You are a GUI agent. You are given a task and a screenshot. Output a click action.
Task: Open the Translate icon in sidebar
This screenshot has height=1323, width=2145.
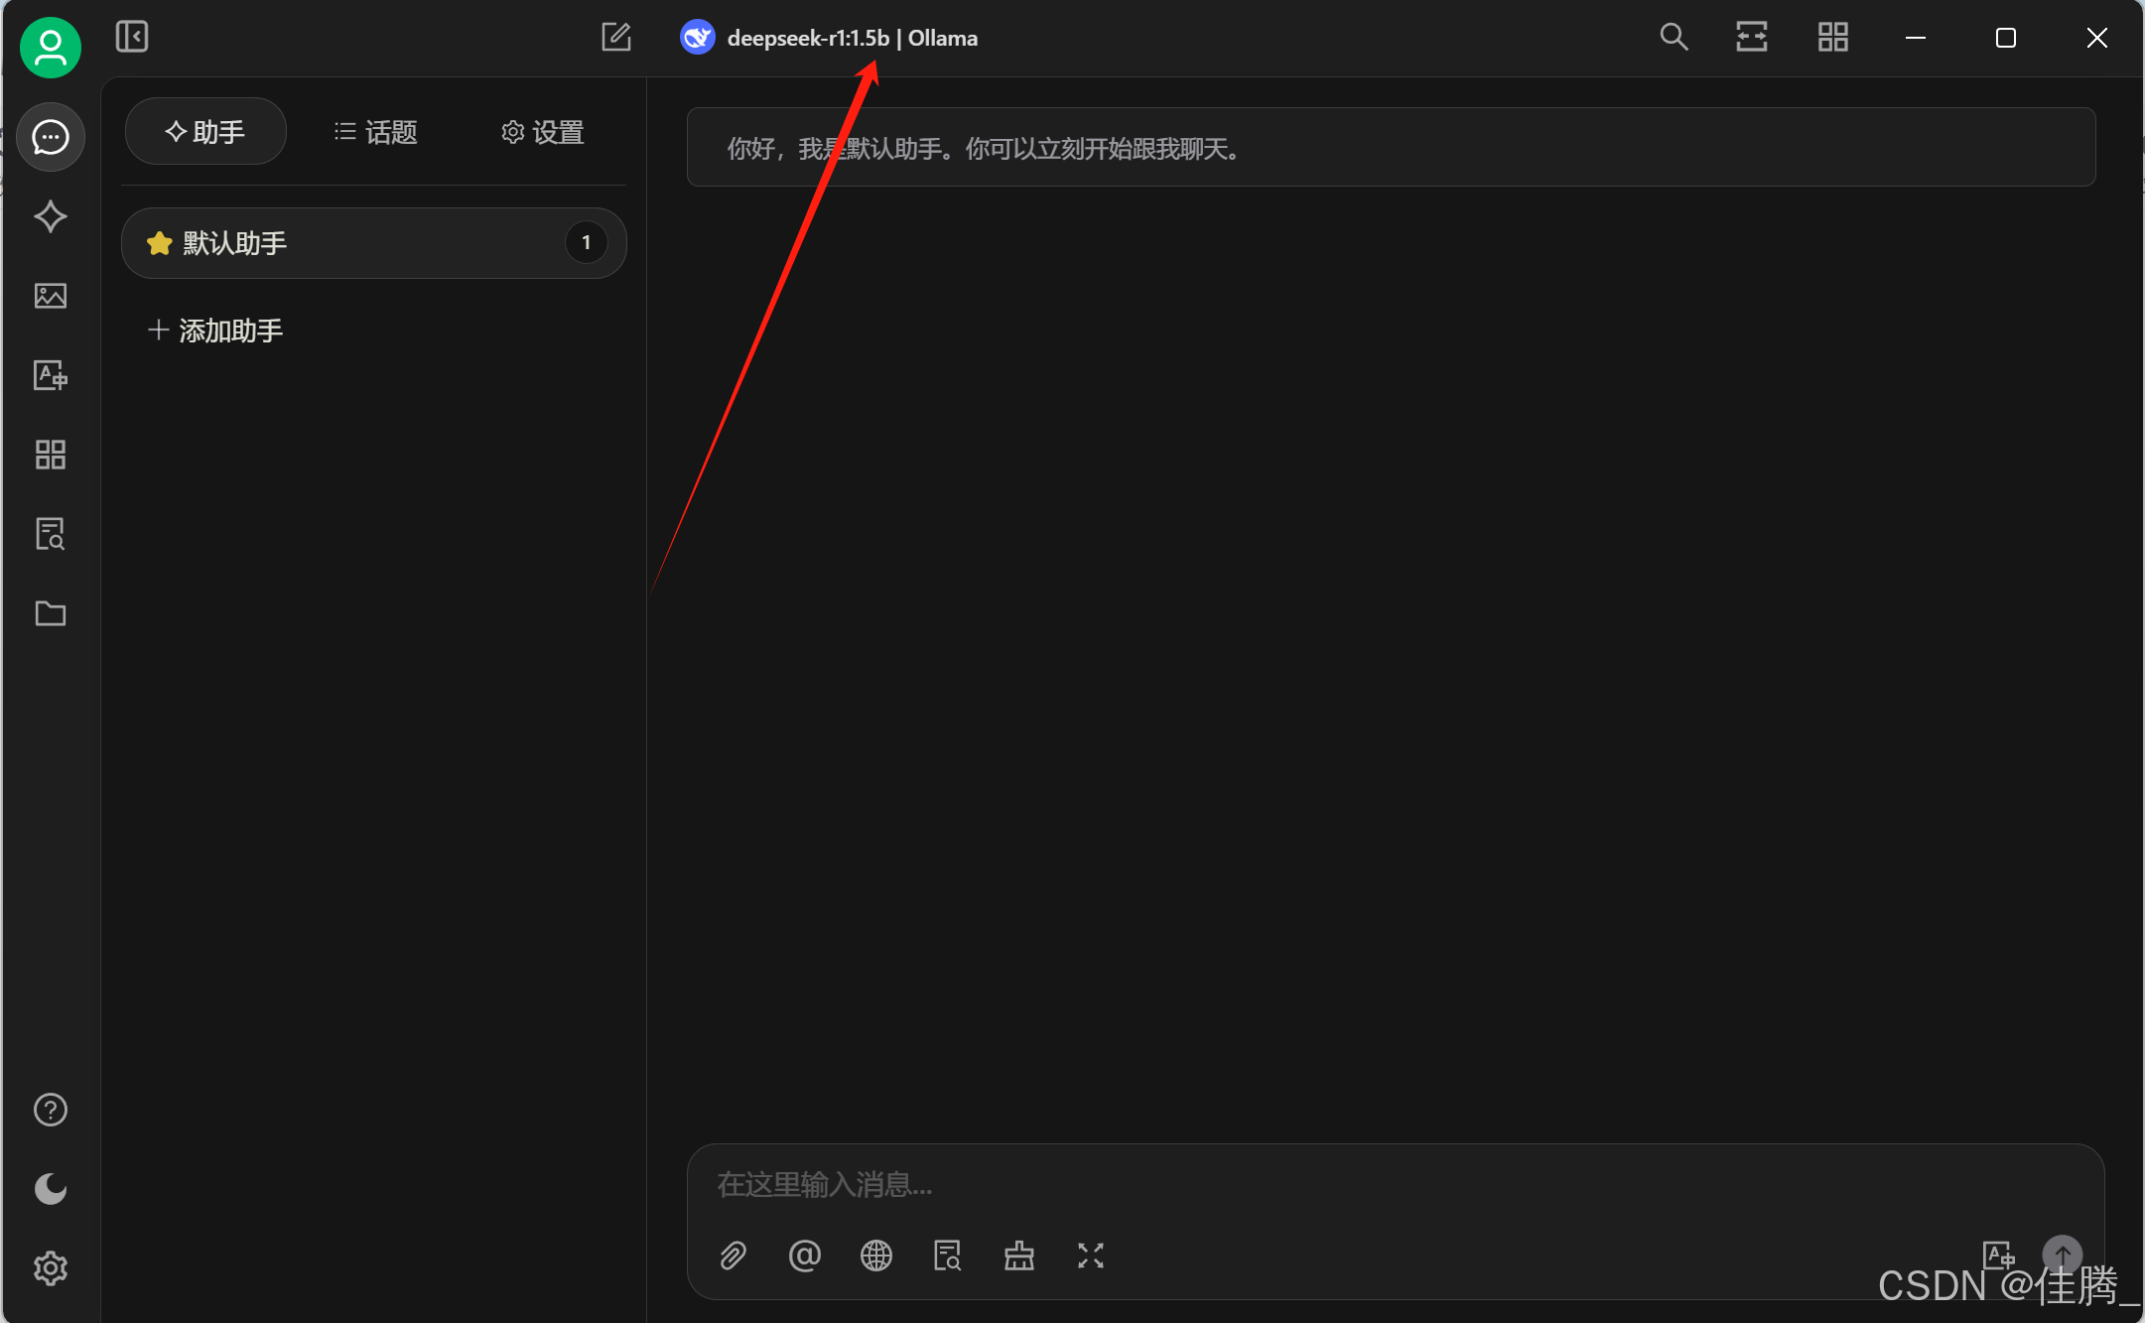point(50,375)
